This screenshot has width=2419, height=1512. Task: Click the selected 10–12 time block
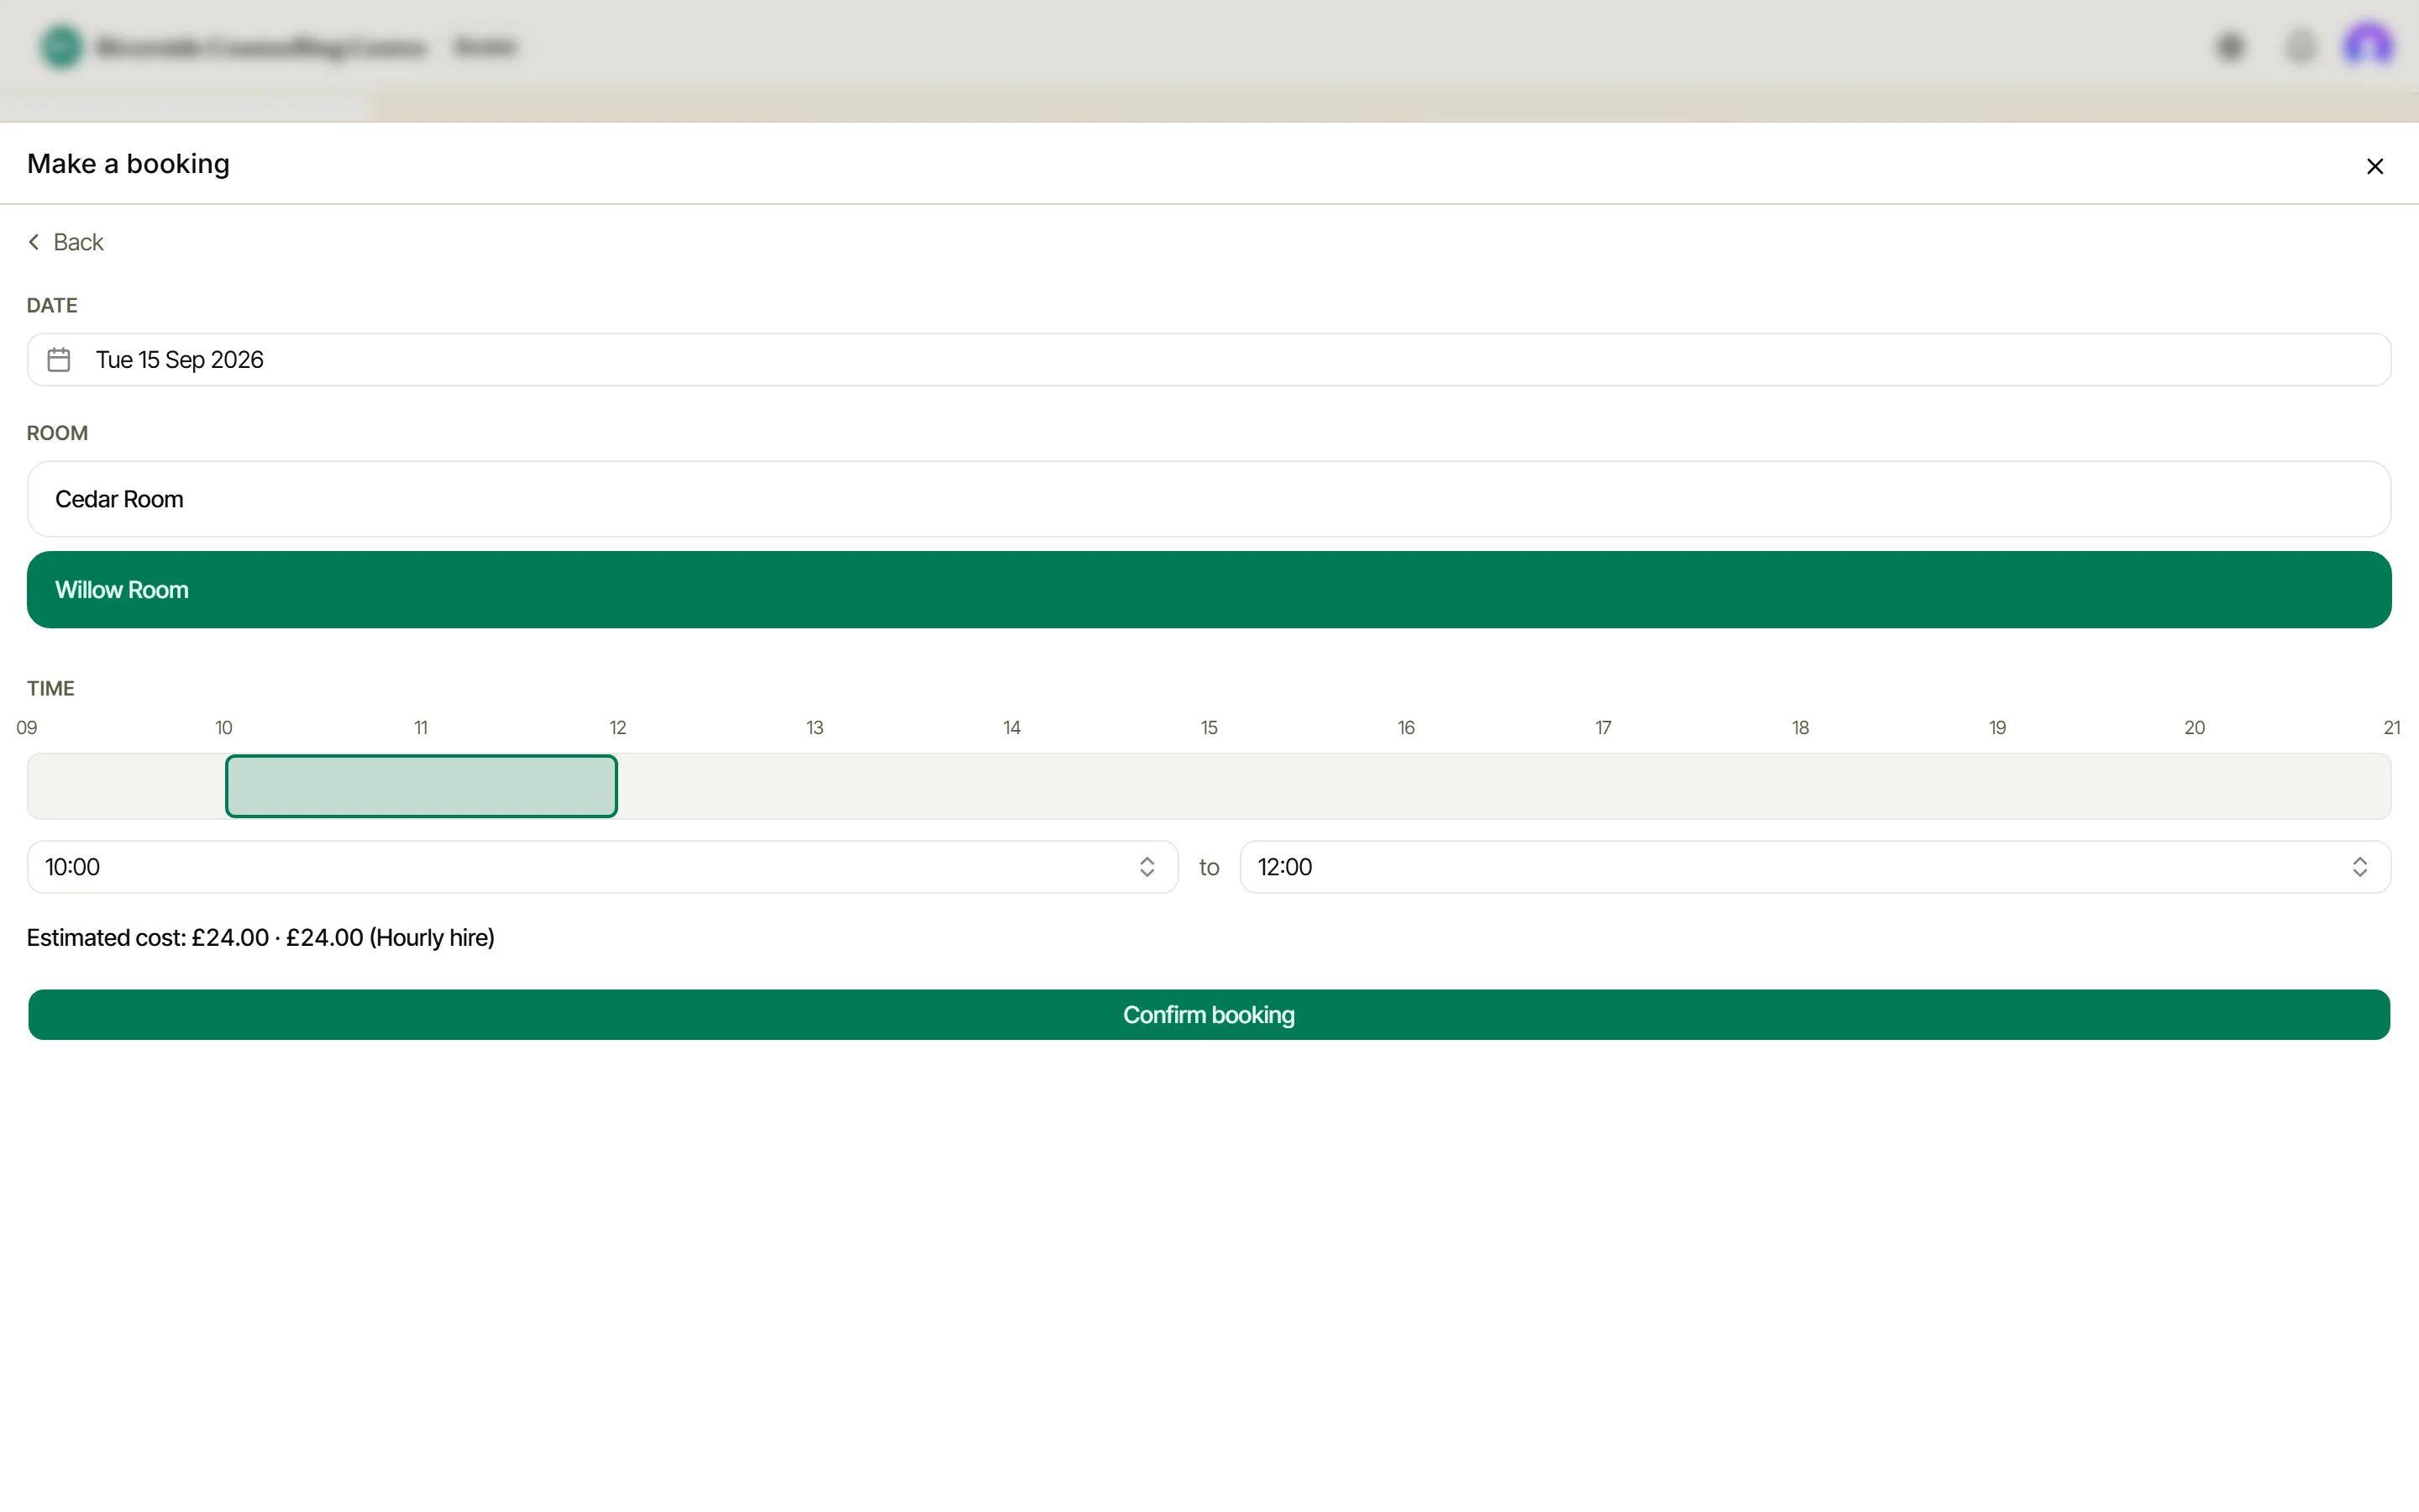pyautogui.click(x=421, y=786)
